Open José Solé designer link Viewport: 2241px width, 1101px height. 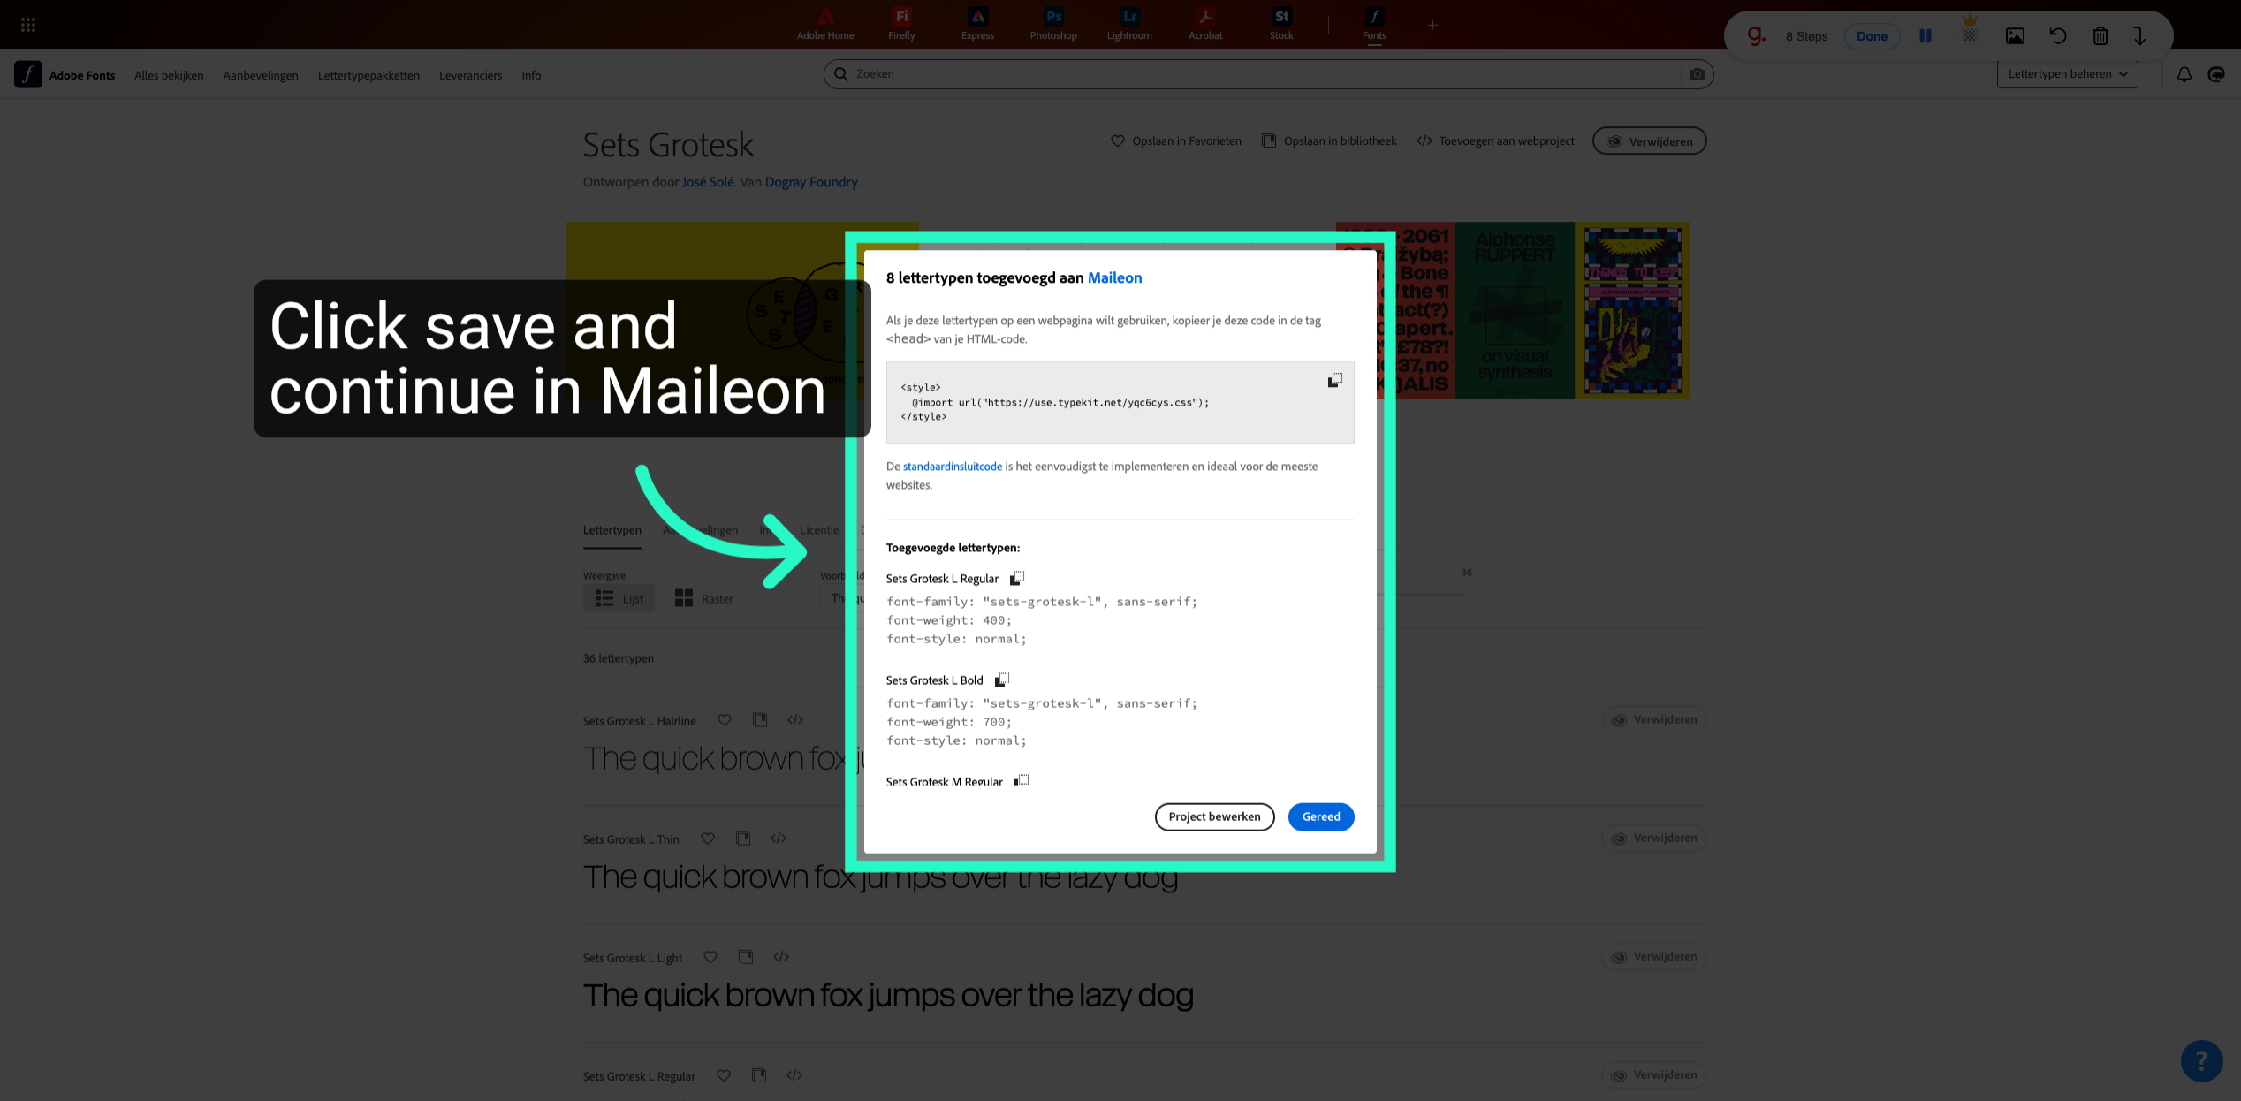(708, 182)
